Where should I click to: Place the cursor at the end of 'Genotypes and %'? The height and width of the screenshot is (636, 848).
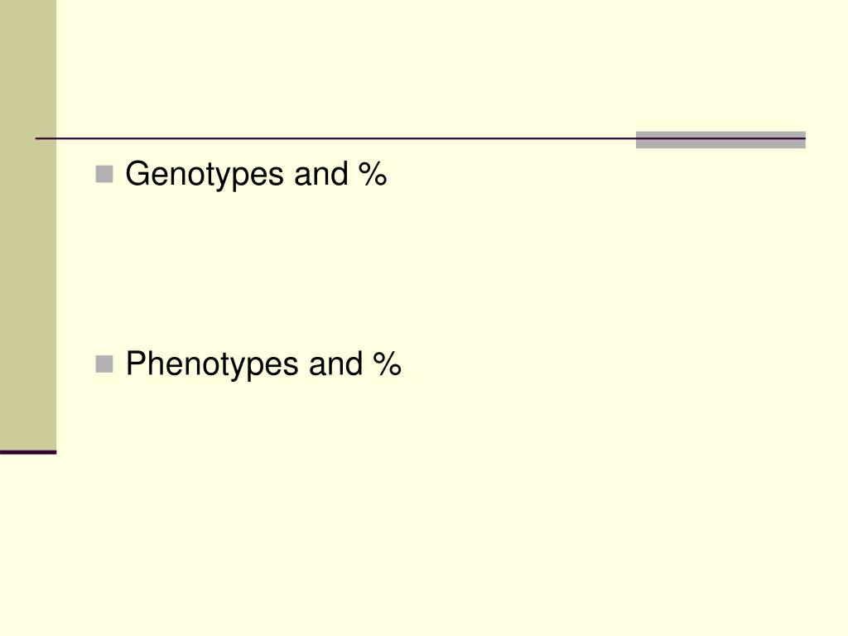(x=388, y=174)
